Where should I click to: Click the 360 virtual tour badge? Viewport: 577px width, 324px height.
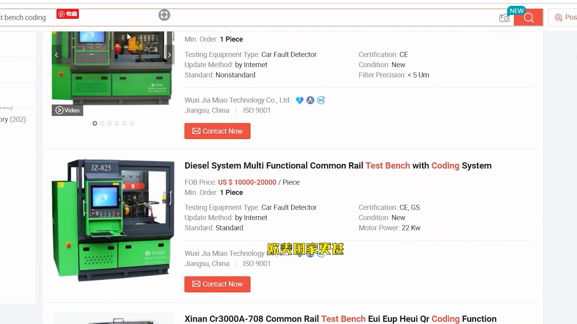(321, 100)
